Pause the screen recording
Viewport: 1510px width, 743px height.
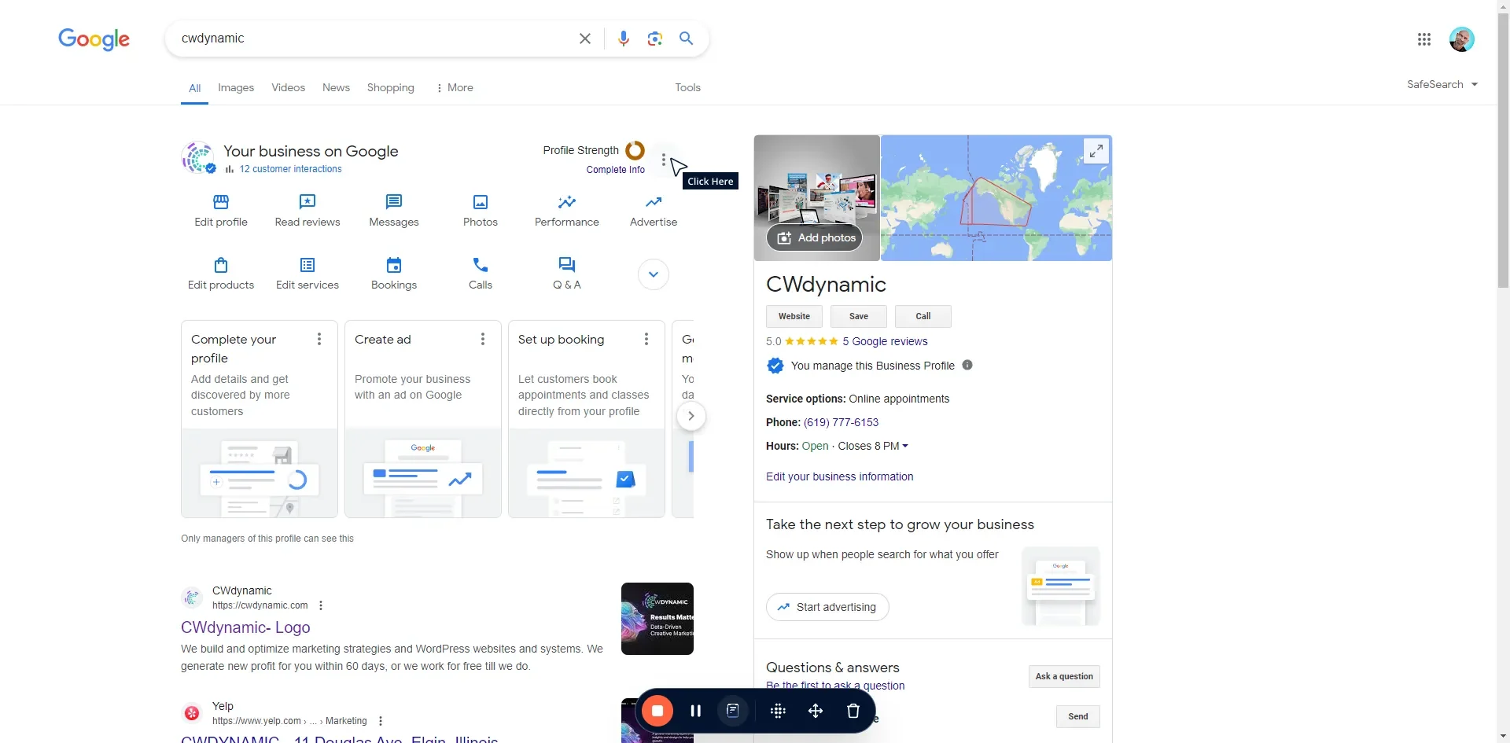tap(695, 711)
